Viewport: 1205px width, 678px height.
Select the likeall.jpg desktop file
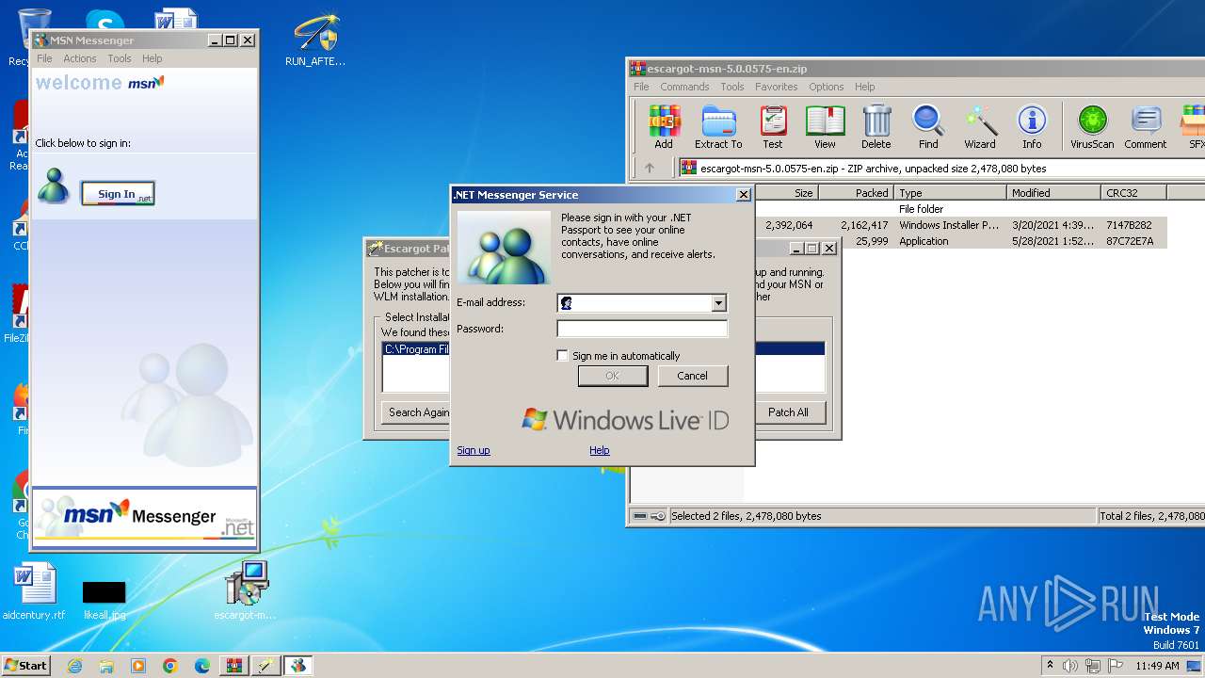pyautogui.click(x=104, y=599)
